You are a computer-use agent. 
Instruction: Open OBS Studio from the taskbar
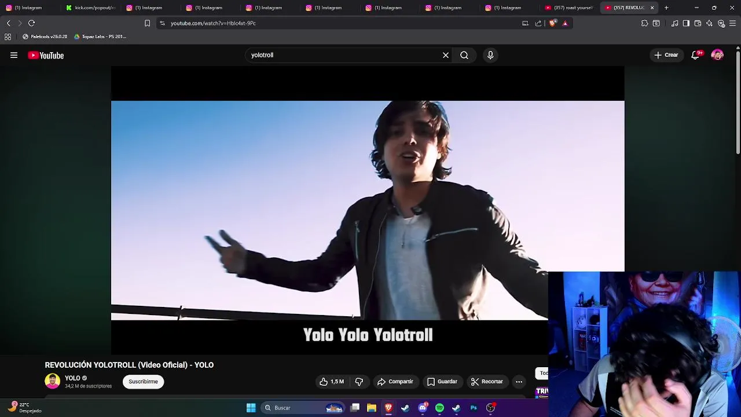point(490,408)
